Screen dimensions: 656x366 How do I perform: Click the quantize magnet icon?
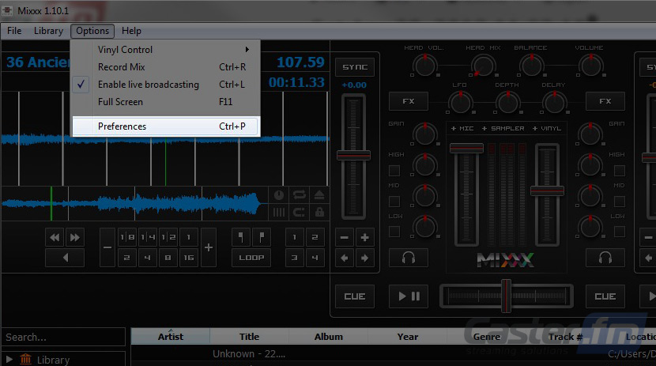299,212
